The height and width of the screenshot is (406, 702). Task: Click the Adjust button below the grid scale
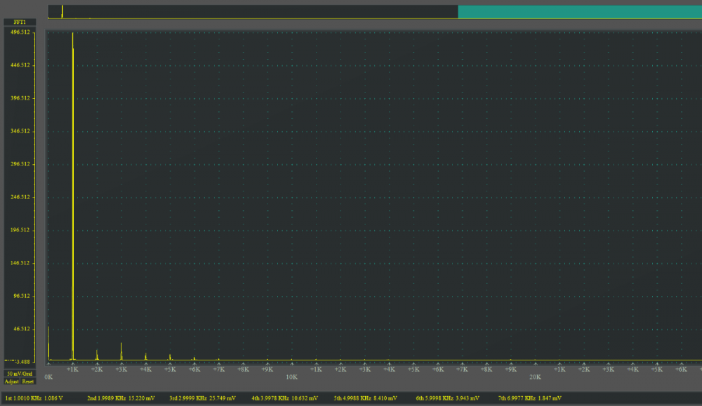(11, 381)
